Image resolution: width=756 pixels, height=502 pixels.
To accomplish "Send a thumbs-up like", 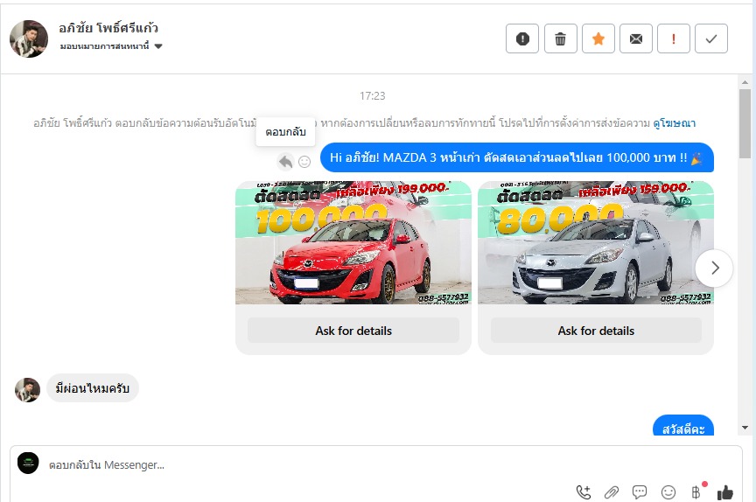I will coord(725,492).
